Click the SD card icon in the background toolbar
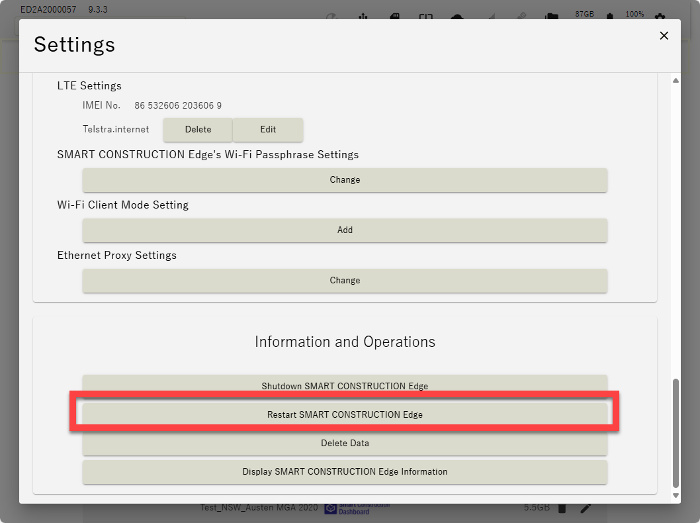 394,17
